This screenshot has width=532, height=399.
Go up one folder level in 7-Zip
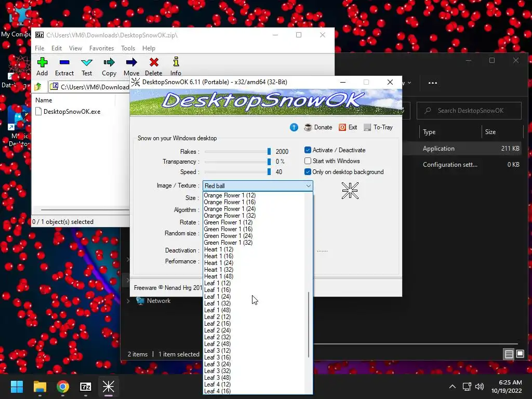pyautogui.click(x=38, y=87)
